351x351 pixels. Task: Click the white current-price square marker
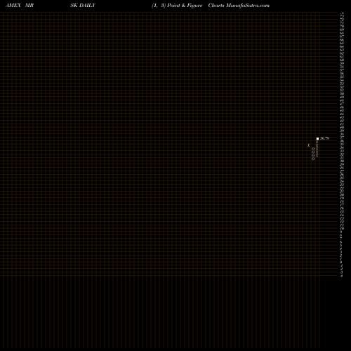pyautogui.click(x=317, y=138)
